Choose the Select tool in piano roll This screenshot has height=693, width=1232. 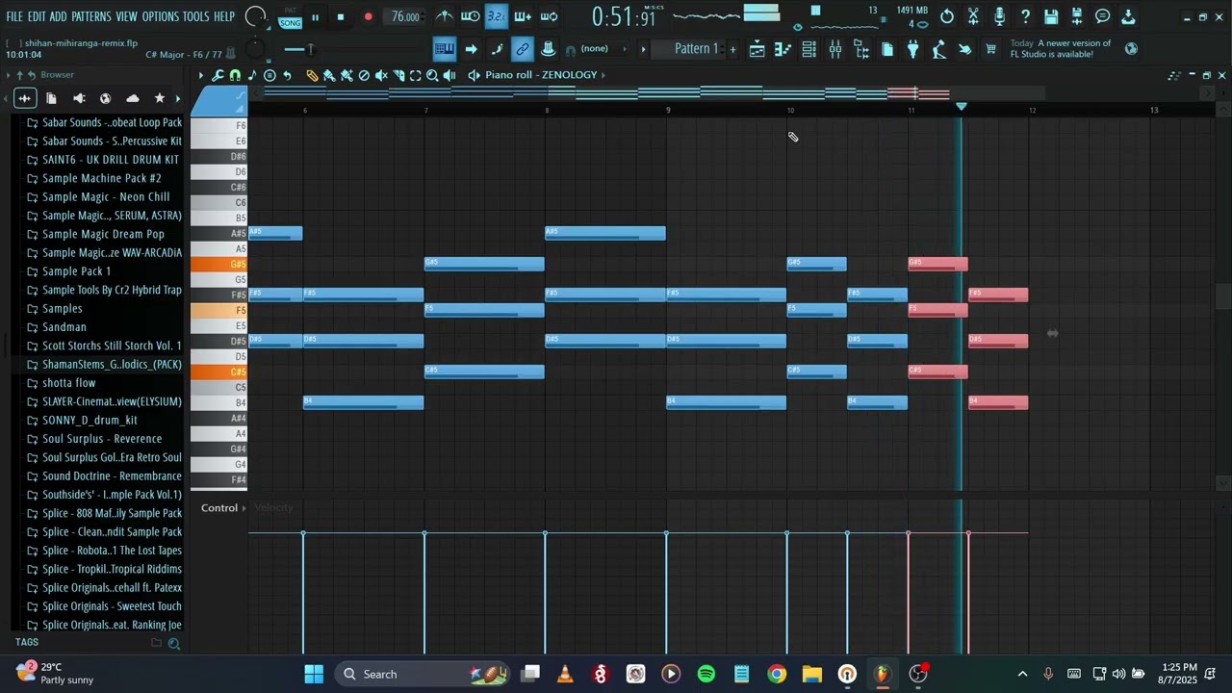point(415,75)
